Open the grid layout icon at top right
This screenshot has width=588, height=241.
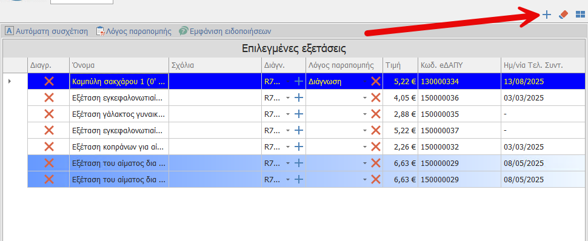[x=580, y=15]
